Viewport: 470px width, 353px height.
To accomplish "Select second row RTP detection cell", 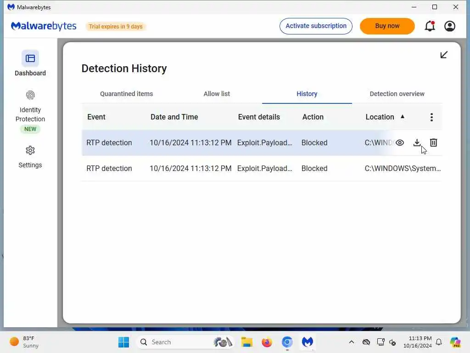I will point(109,168).
